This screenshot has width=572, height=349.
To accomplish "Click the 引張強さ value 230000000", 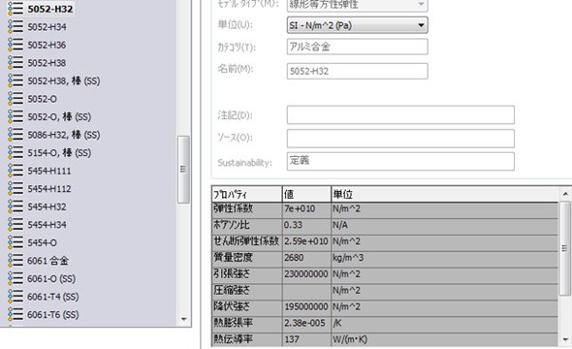I will tap(306, 274).
